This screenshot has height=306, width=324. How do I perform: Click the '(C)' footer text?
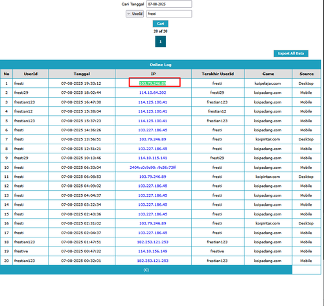(x=146, y=270)
